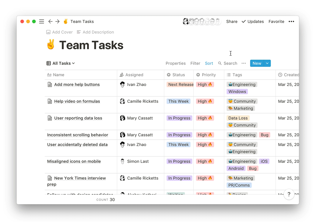Click Add Cover above the title
The width and height of the screenshot is (316, 222).
(x=59, y=32)
